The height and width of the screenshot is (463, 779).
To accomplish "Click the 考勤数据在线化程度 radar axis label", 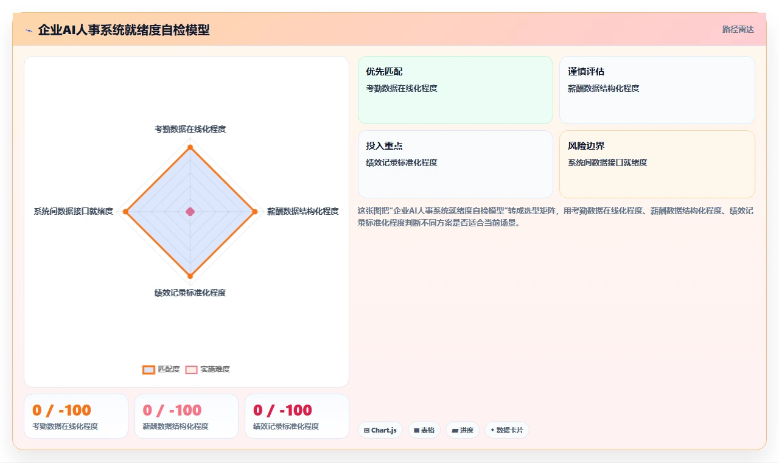I will (x=190, y=129).
